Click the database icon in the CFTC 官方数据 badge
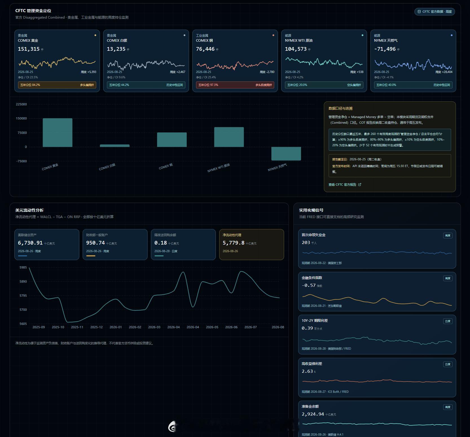 419,12
